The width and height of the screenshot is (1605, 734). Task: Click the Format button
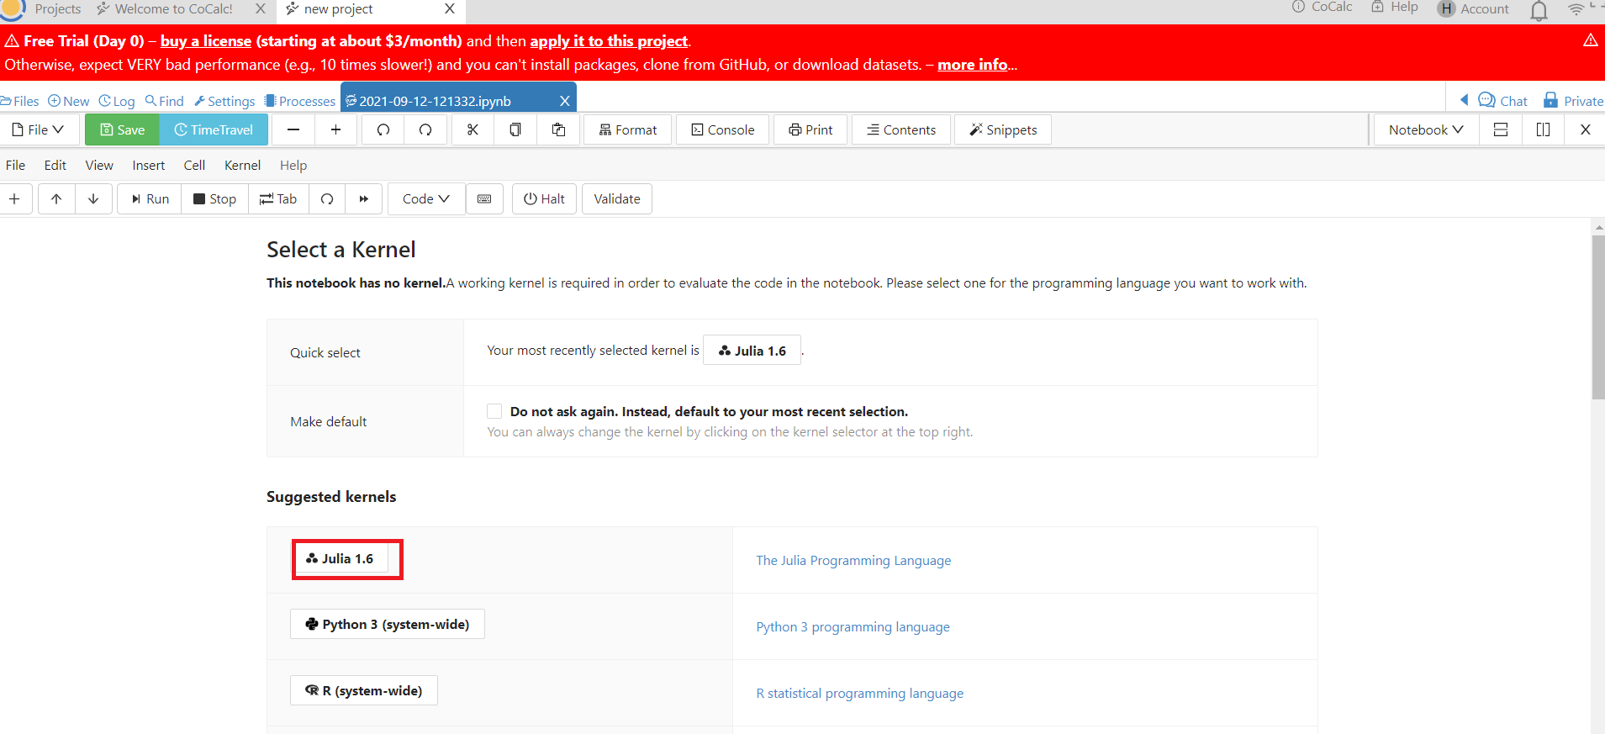628,129
